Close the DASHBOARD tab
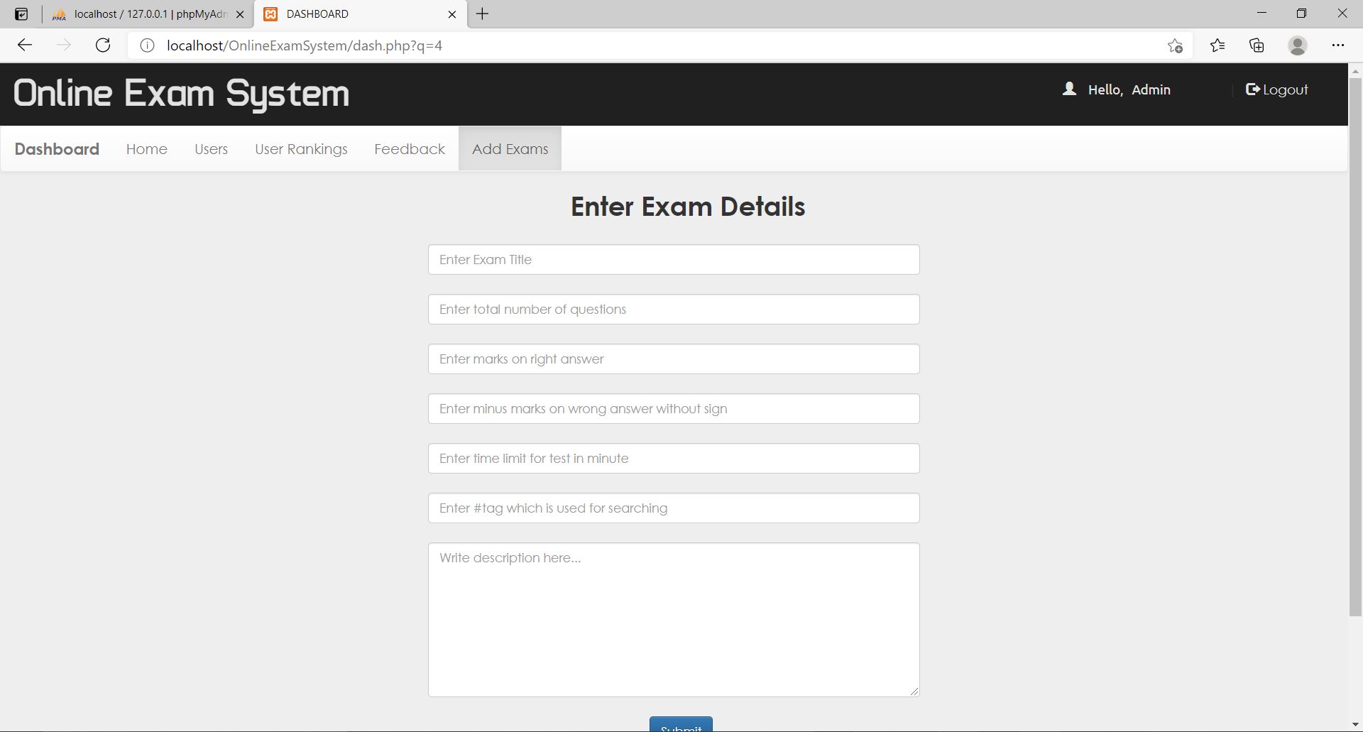Image resolution: width=1363 pixels, height=732 pixels. pos(452,14)
